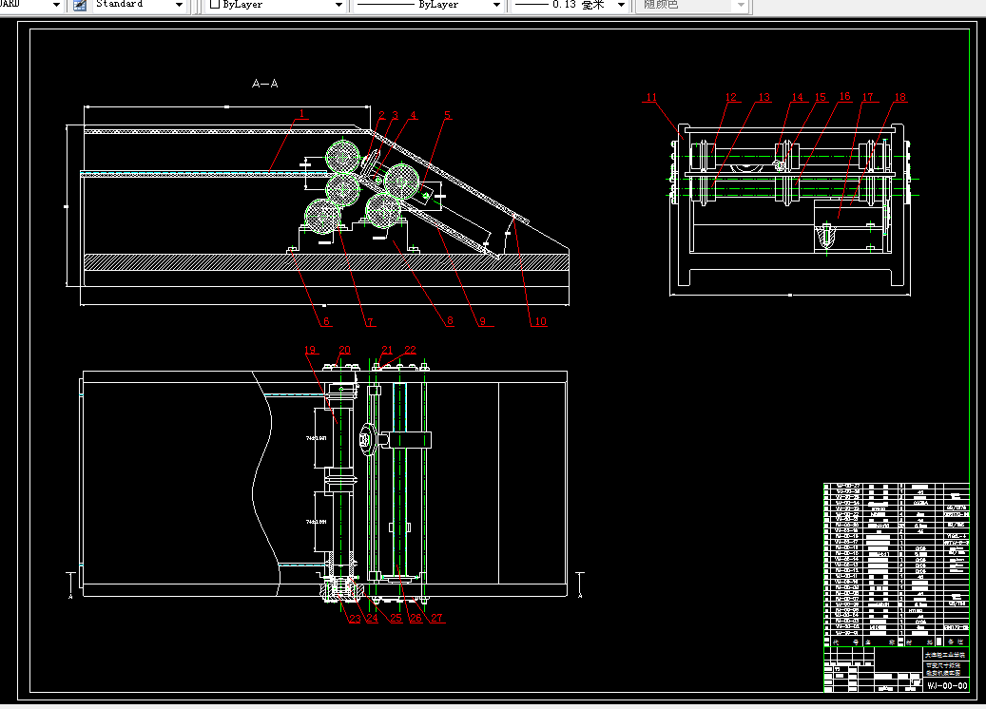Select part callout label 12
The image size is (986, 709).
(x=730, y=98)
